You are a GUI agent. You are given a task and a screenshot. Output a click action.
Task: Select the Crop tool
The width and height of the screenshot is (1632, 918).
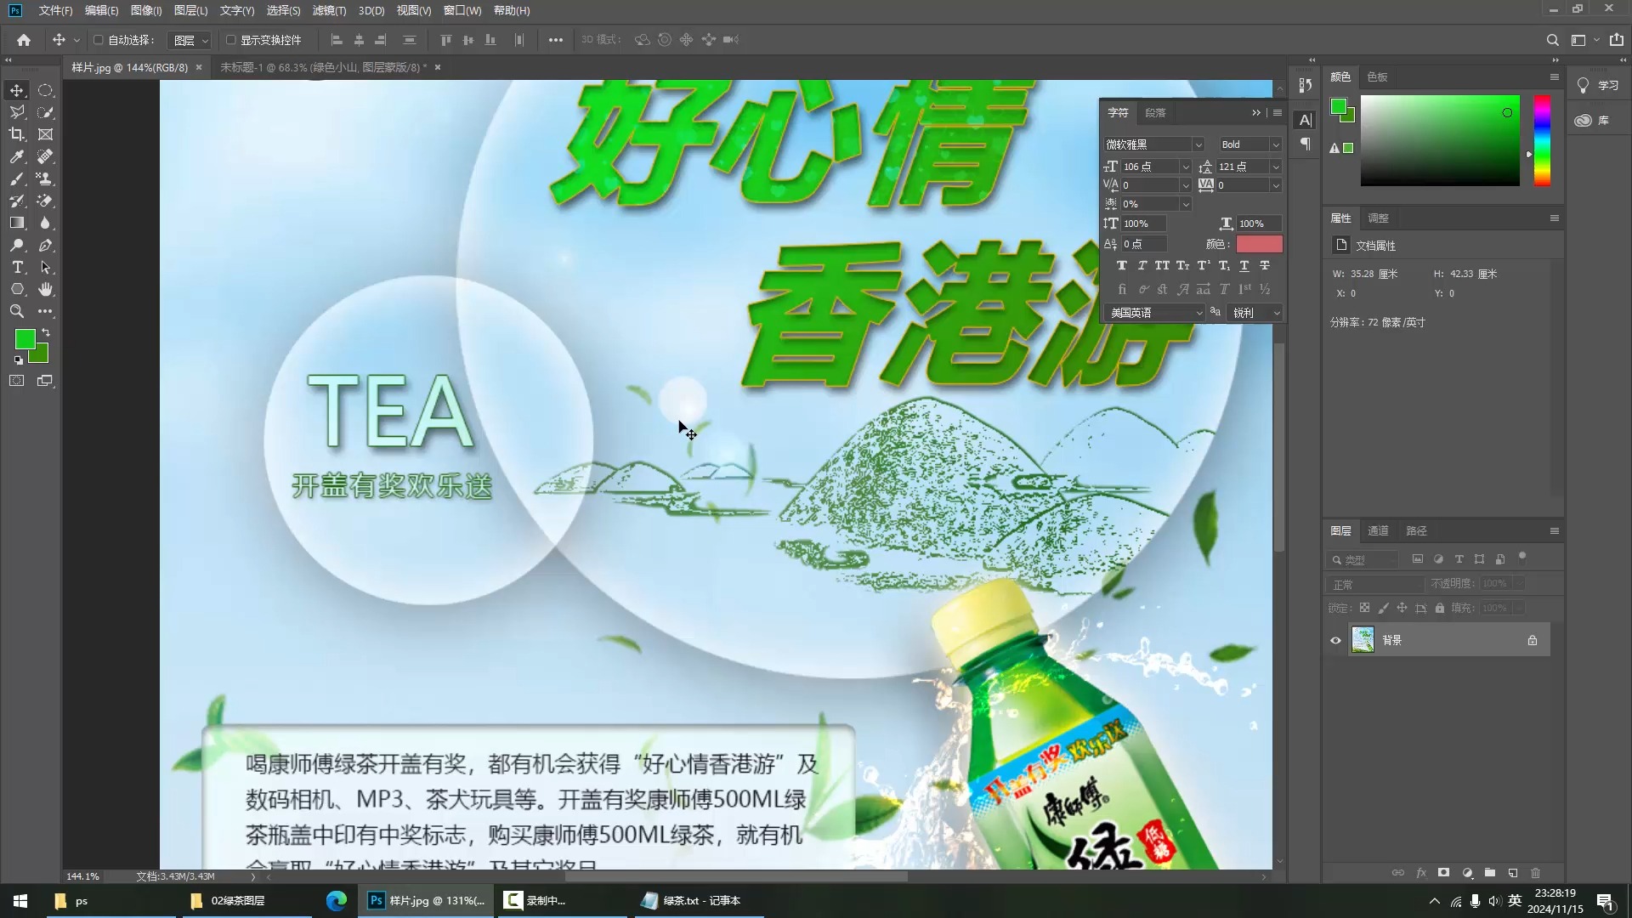(x=17, y=134)
